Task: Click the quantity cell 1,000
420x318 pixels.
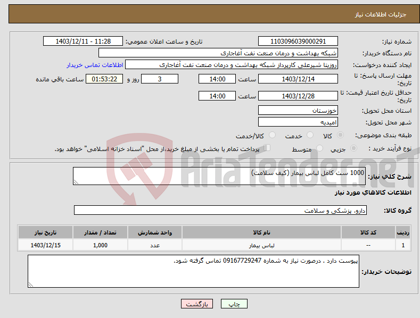Action: pyautogui.click(x=100, y=245)
